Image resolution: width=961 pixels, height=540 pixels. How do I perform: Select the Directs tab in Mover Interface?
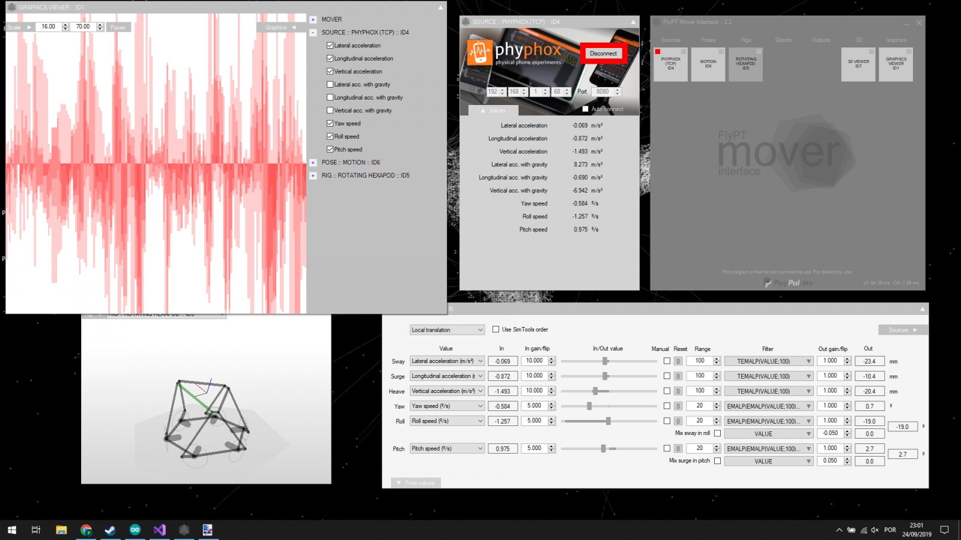(x=783, y=40)
